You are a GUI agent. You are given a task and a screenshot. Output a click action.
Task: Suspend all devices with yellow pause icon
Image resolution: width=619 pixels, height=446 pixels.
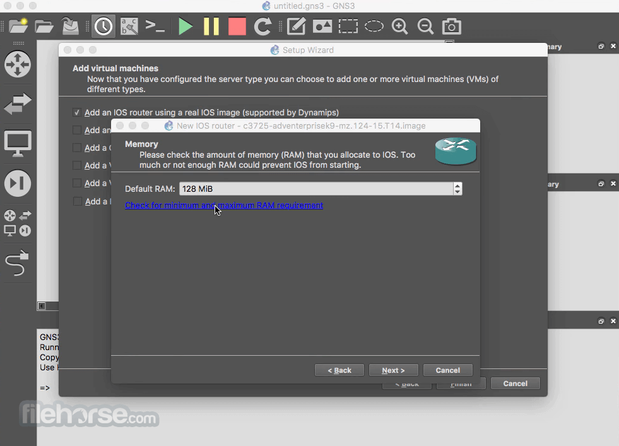(211, 26)
